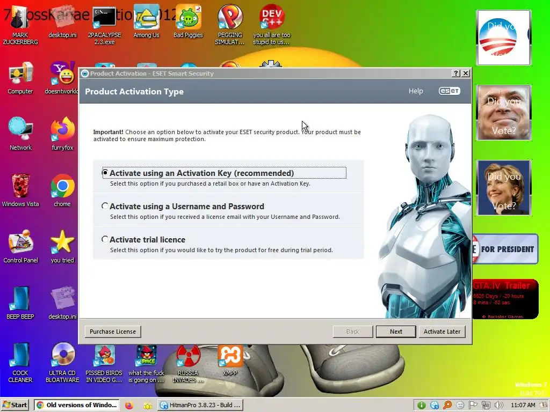The image size is (550, 412).
Task: Select the Computer desktop icon
Action: 20,78
